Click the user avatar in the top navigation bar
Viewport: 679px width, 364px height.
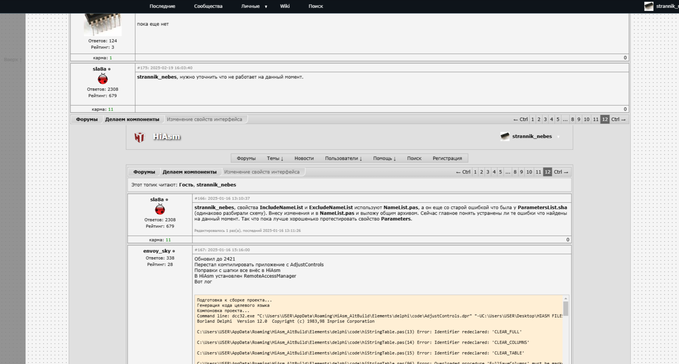point(648,6)
